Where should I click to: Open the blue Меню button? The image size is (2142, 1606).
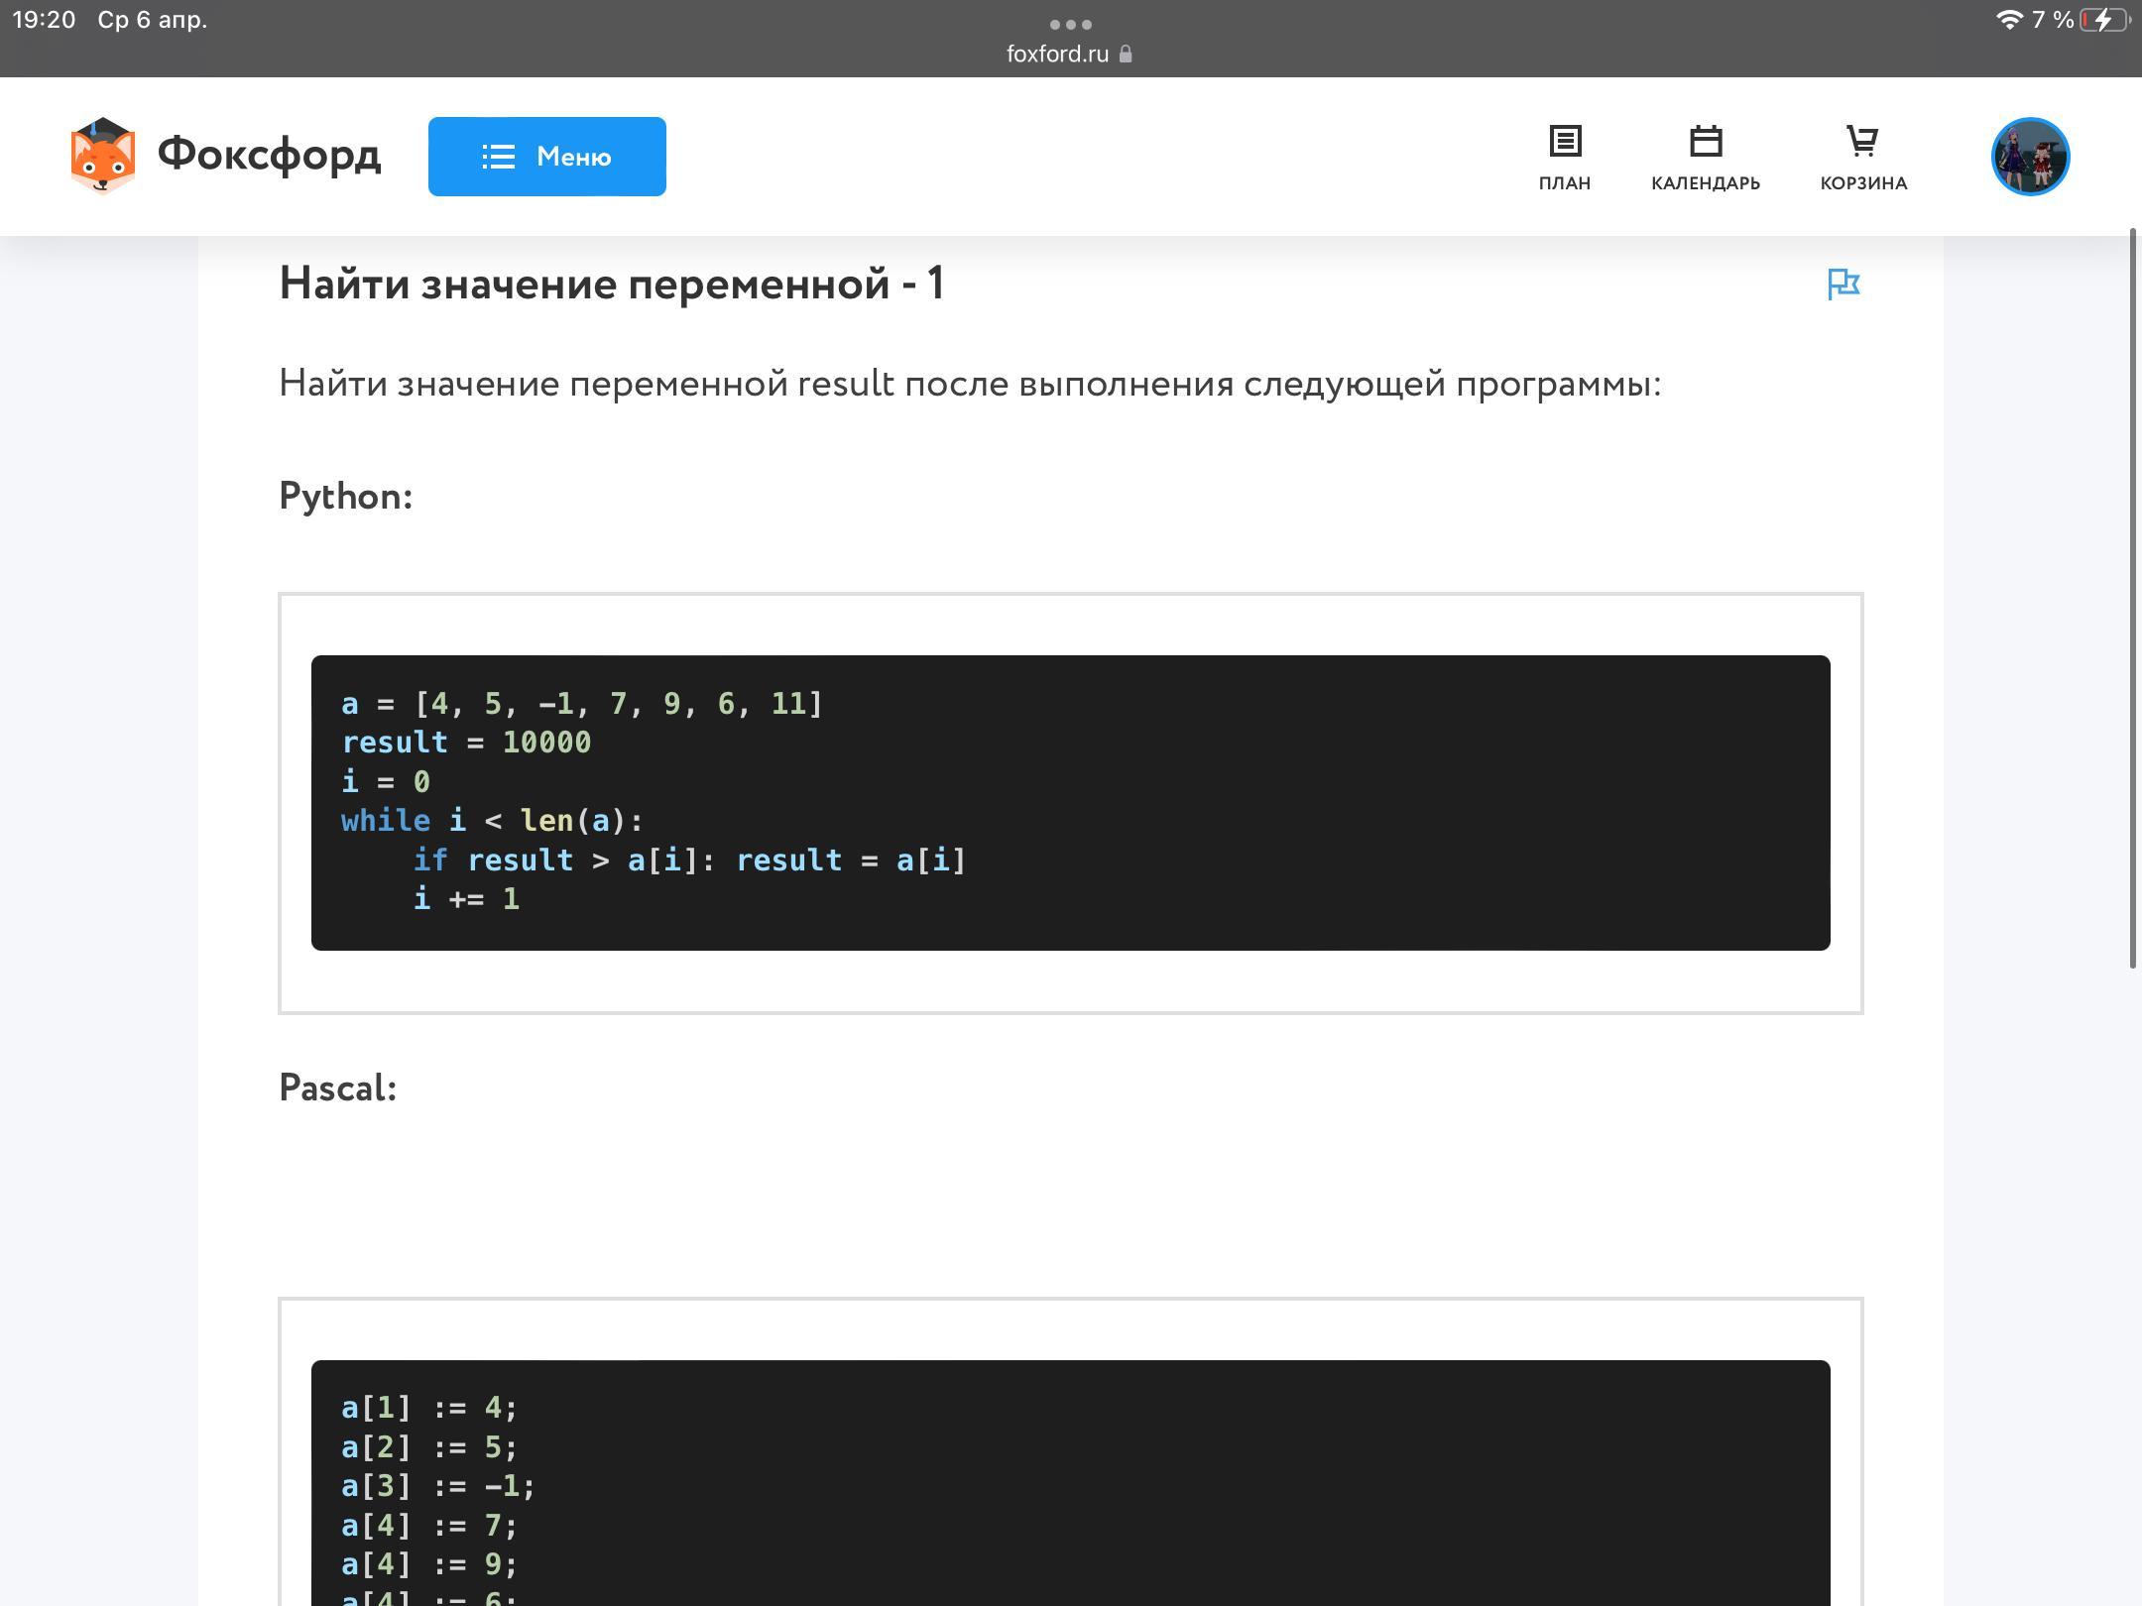pos(546,157)
